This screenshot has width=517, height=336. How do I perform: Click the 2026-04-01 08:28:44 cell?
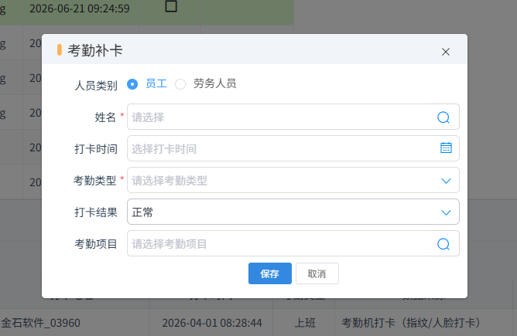click(x=212, y=323)
